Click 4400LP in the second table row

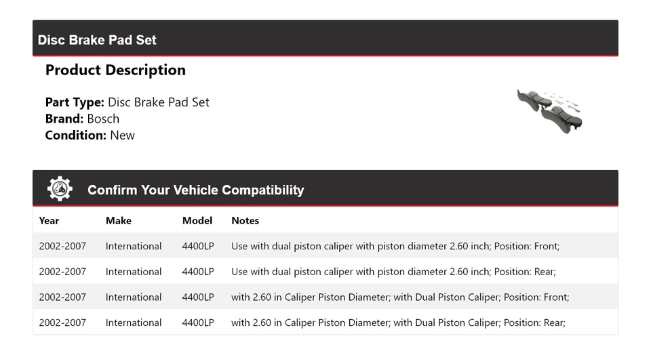(x=198, y=272)
